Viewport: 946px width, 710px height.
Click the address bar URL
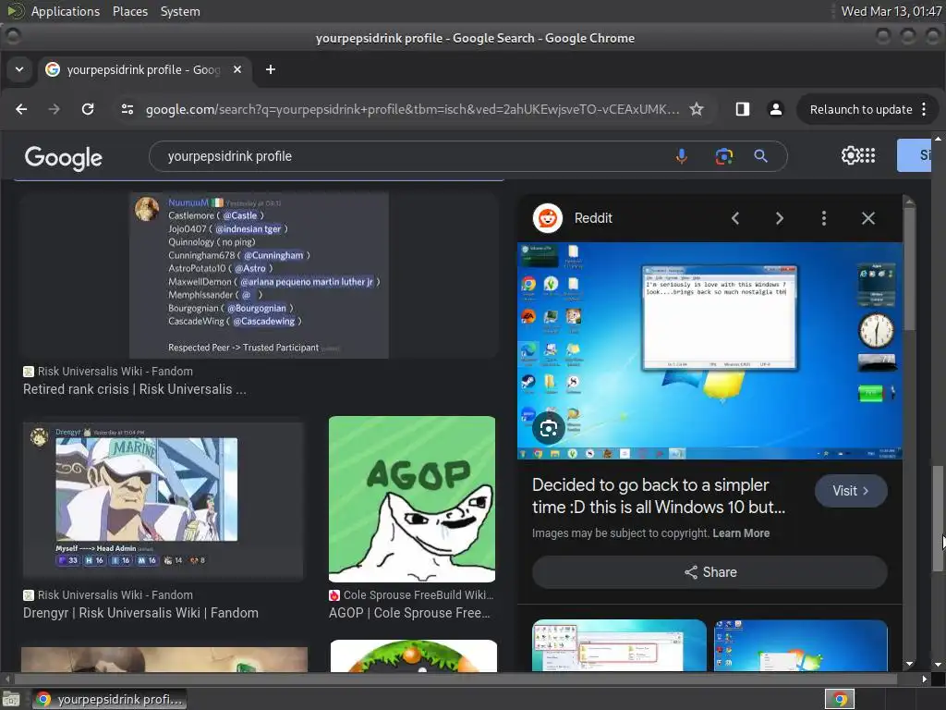(x=412, y=109)
